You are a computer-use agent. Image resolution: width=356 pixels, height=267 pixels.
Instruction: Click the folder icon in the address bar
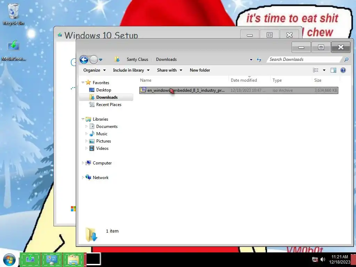pyautogui.click(x=117, y=59)
